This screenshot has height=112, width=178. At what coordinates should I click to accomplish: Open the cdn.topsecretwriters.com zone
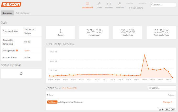tap(70, 102)
